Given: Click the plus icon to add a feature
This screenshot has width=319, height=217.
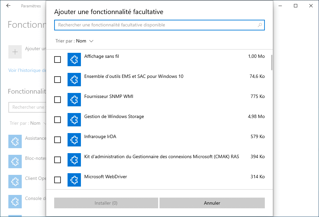Looking at the screenshot, I should click(x=15, y=52).
